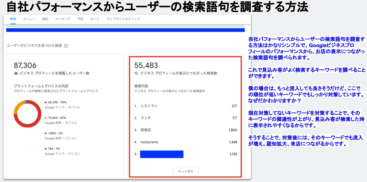Open the 予約 tab
Viewport: 367px width, 182px height.
point(80,19)
